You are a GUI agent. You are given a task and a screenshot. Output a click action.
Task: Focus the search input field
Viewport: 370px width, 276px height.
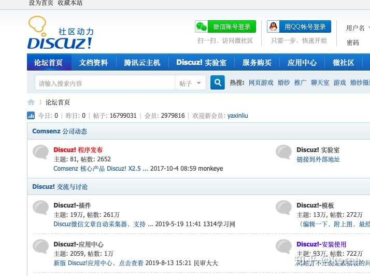click(105, 82)
